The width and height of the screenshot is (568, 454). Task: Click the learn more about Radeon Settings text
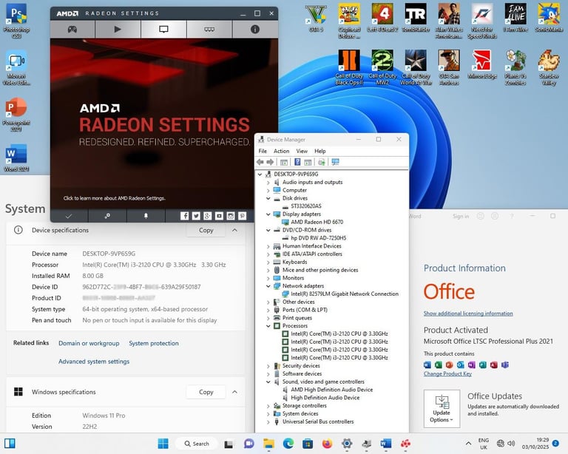tap(115, 198)
